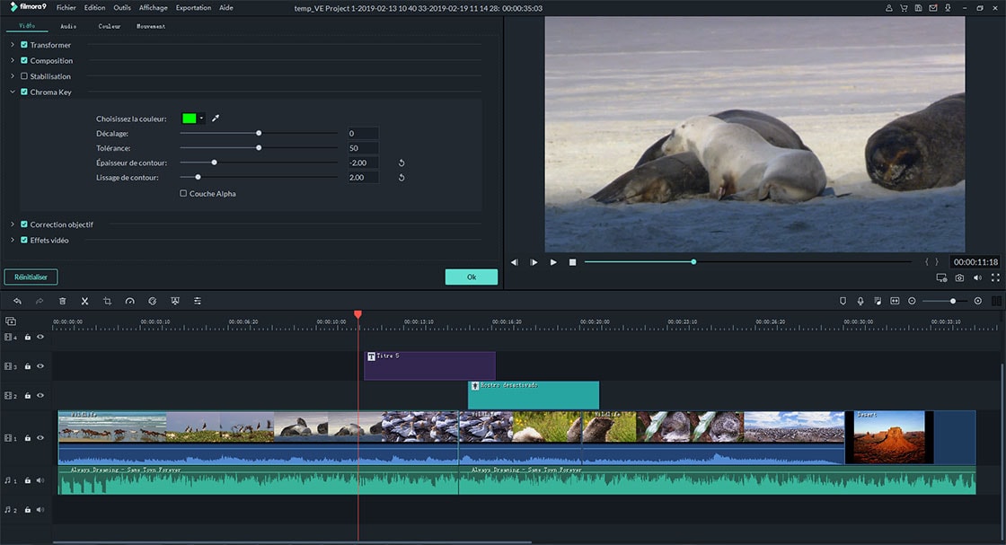The image size is (1006, 545).
Task: Uncheck the Composition checkbox
Action: tap(23, 60)
